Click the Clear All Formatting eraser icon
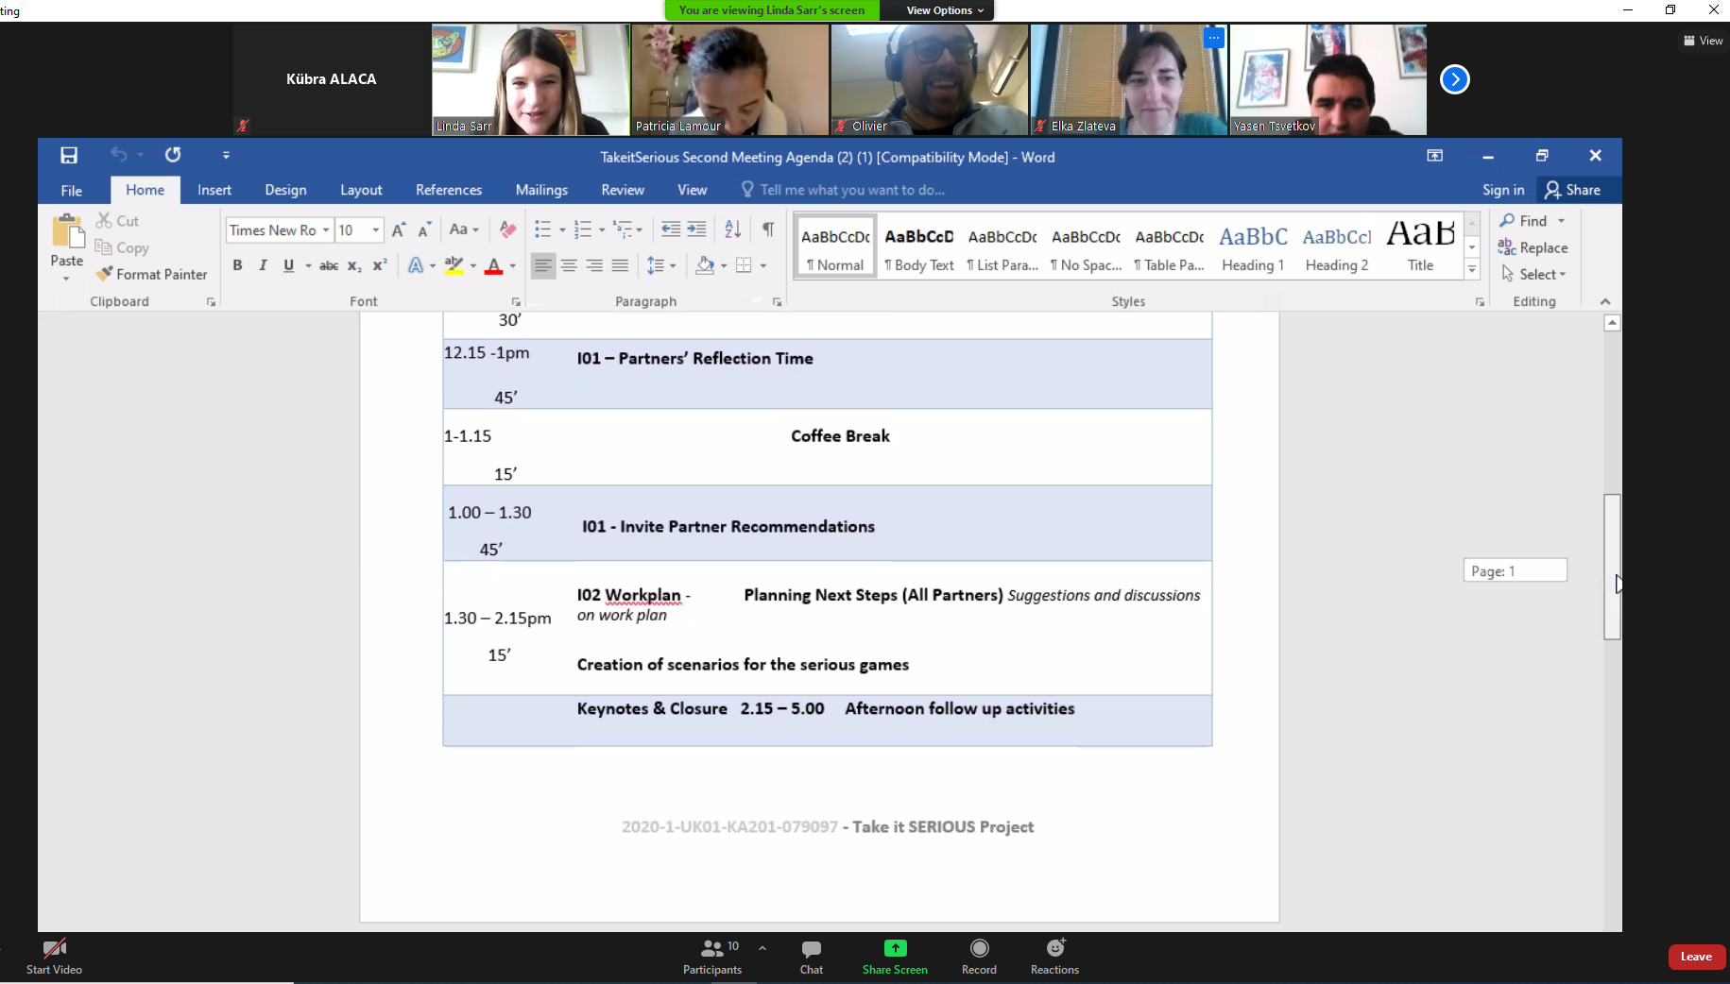This screenshot has width=1730, height=984. pyautogui.click(x=507, y=229)
